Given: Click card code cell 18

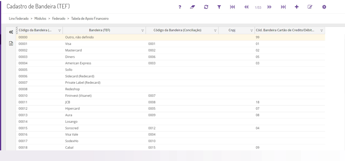Looking at the screenshot, I should point(258,102).
